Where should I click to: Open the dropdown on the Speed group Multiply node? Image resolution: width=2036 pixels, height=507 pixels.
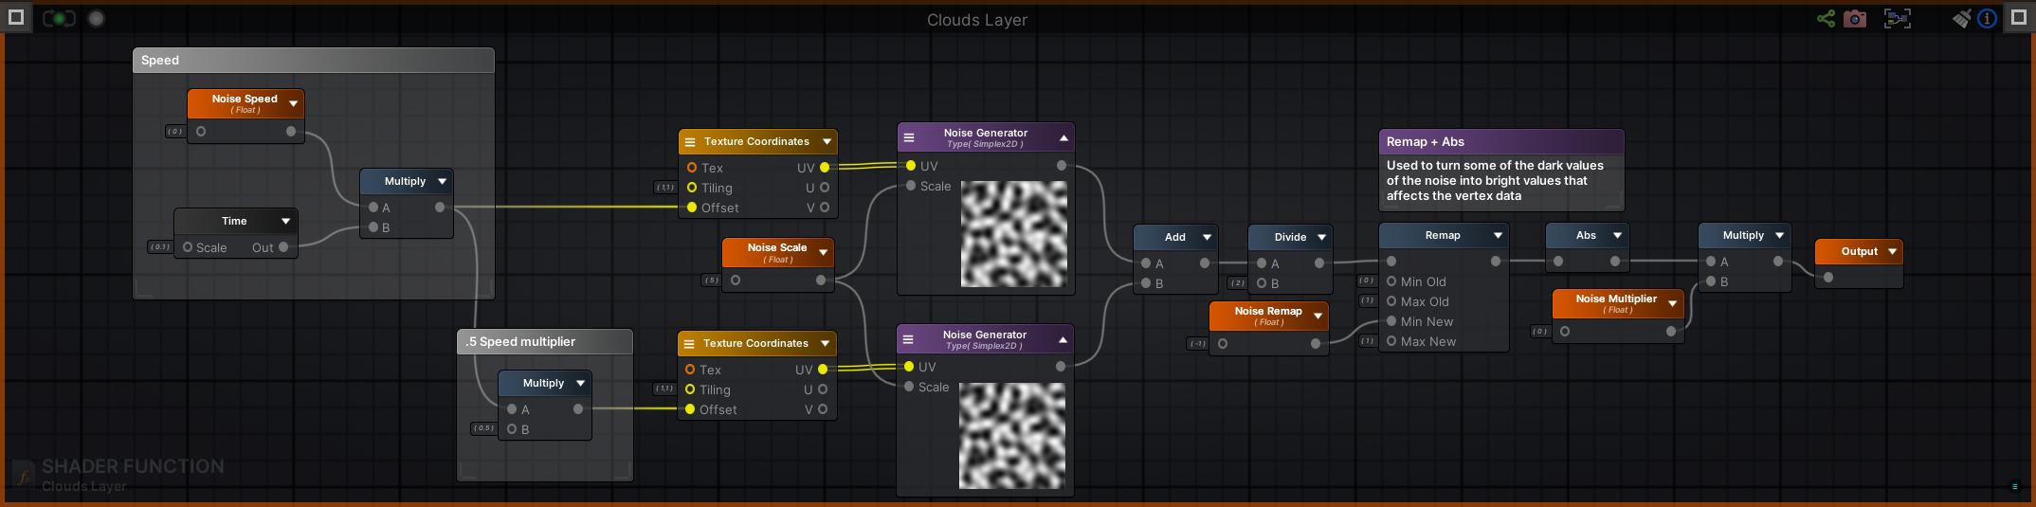coord(442,181)
